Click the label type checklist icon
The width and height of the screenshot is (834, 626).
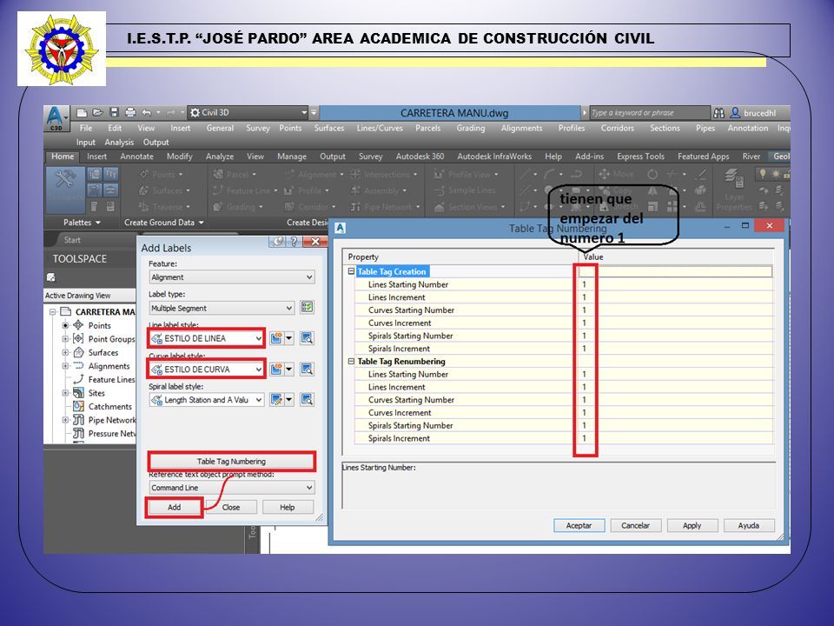307,307
